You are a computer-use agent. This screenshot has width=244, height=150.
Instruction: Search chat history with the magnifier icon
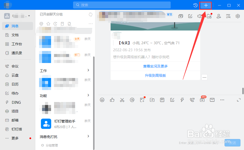click(228, 16)
